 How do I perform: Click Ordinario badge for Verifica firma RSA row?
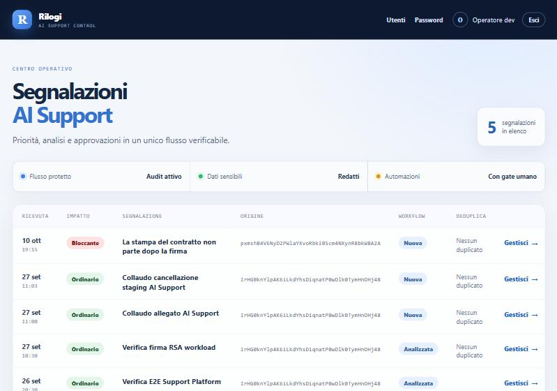(x=85, y=349)
